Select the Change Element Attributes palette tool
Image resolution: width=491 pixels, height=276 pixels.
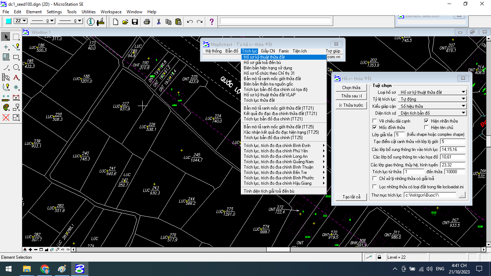(6, 107)
